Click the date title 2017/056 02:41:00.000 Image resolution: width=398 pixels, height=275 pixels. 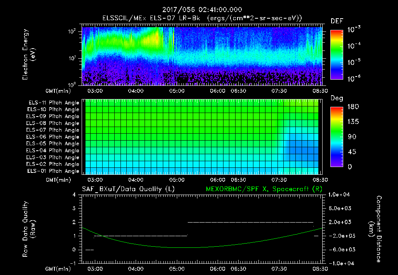point(202,10)
